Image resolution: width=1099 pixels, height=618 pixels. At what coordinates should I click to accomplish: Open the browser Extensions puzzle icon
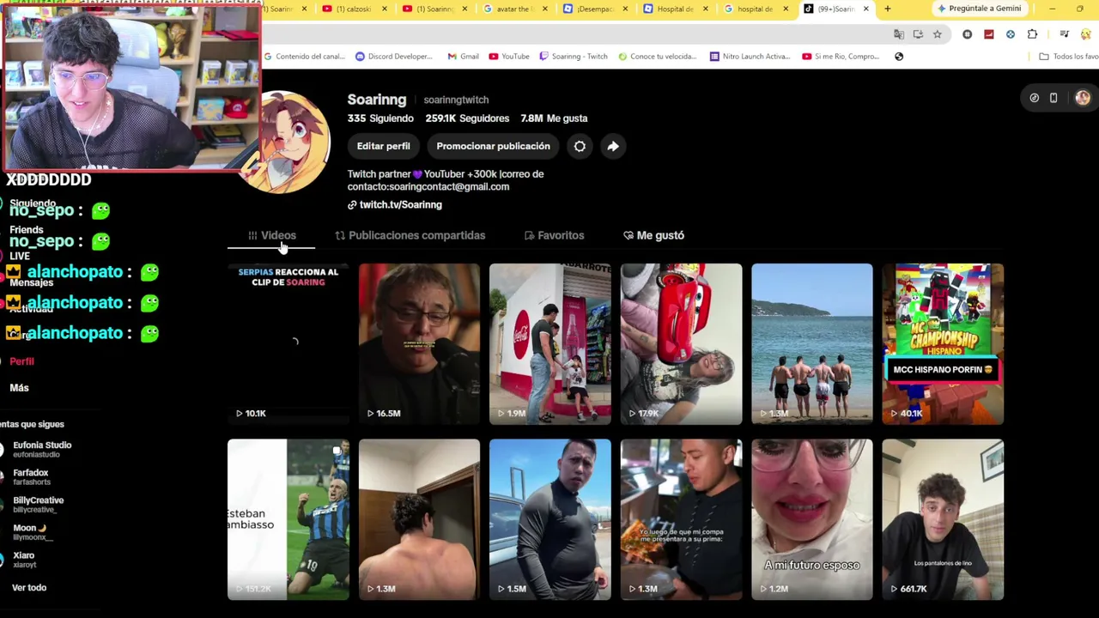1032,34
